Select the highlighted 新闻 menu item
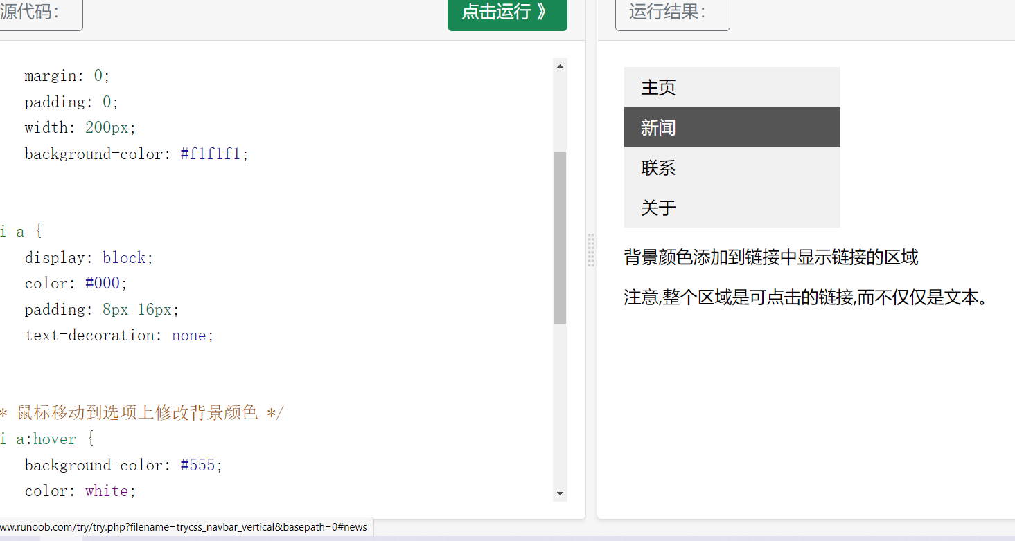This screenshot has width=1015, height=541. coord(657,127)
